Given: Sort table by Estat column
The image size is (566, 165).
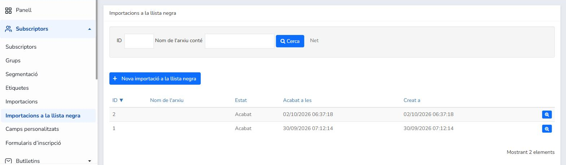Looking at the screenshot, I should 241,100.
